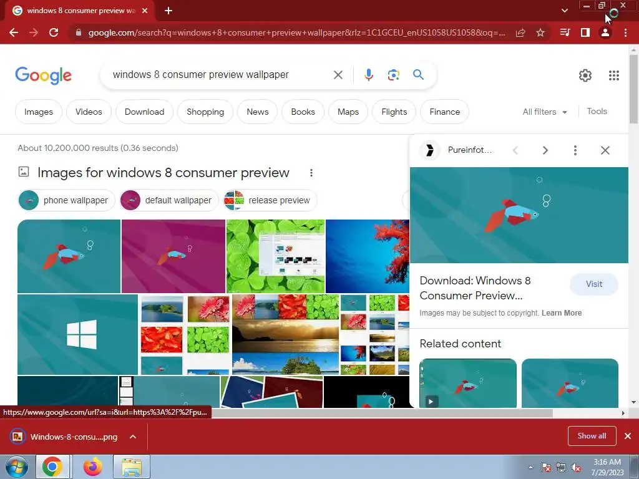Switch to the News tab
This screenshot has height=479, width=639.
(258, 112)
